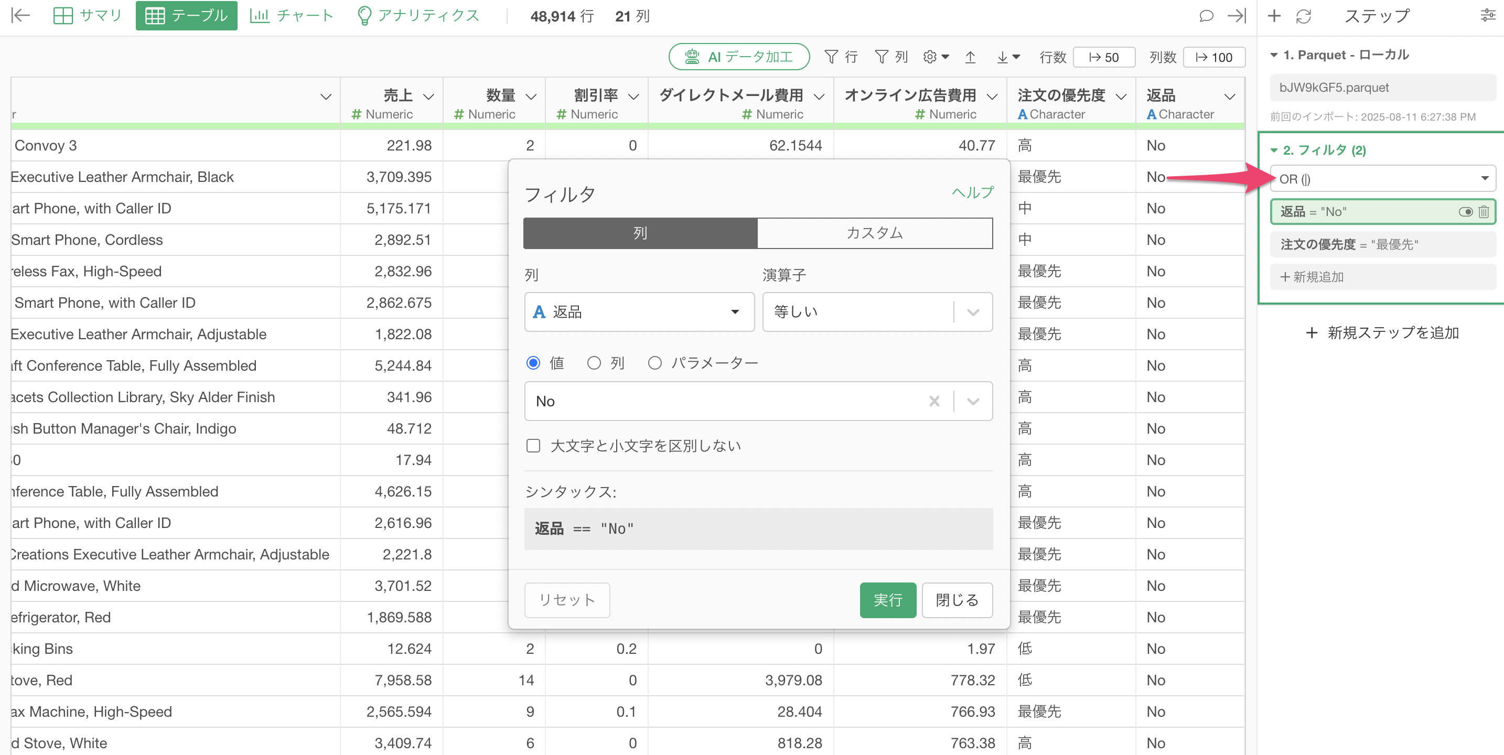The height and width of the screenshot is (755, 1504).
Task: Open the 返品 column selector dropdown
Action: click(x=639, y=312)
